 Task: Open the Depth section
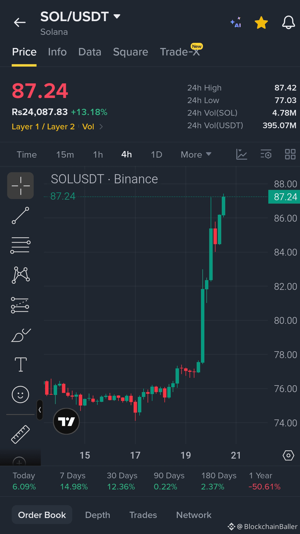(98, 515)
